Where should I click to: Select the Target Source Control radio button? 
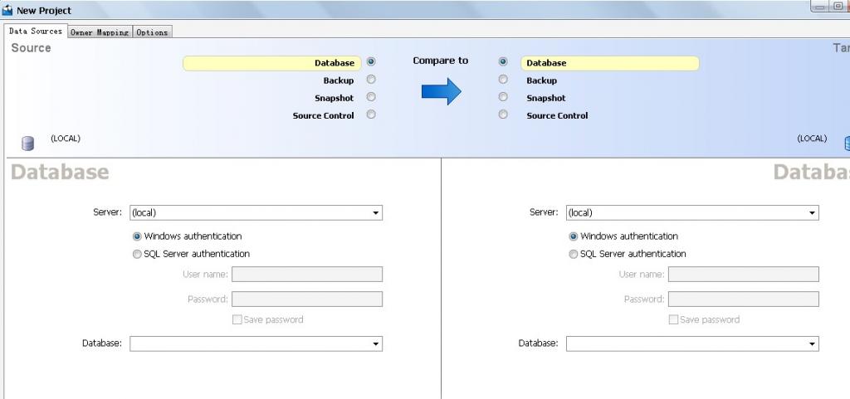pos(503,114)
